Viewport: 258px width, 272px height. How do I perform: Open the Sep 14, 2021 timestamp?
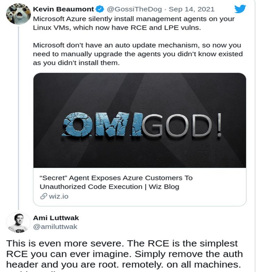pyautogui.click(x=191, y=9)
